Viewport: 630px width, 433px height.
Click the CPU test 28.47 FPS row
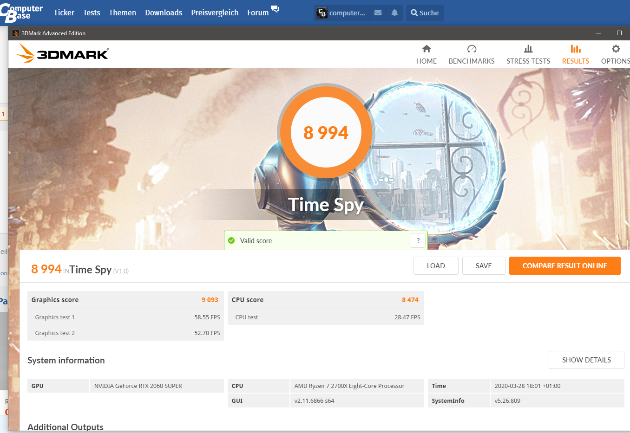pos(326,317)
